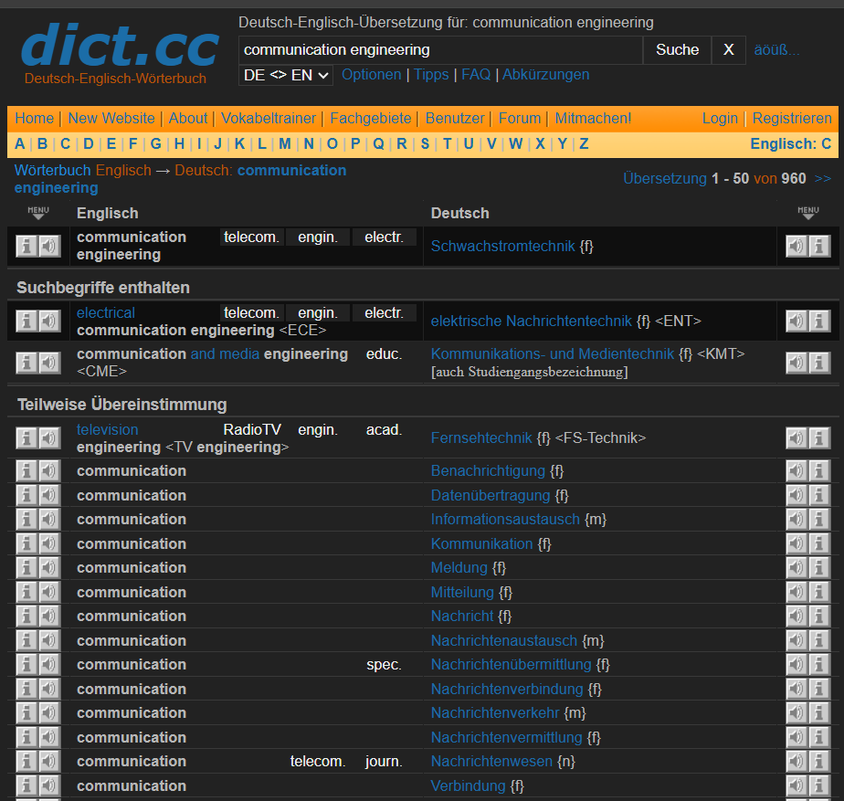
Task: Open the äöüß special characters link
Action: (x=776, y=50)
